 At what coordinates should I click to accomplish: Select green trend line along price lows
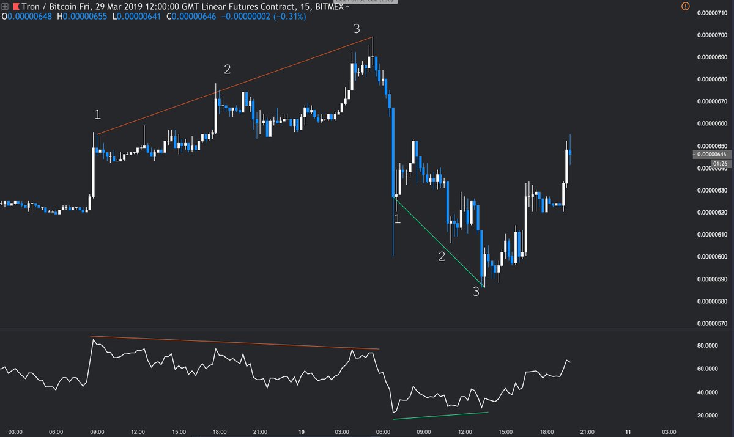click(439, 242)
